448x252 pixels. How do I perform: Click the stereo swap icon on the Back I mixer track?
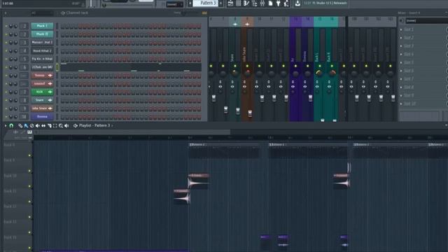pyautogui.click(x=317, y=86)
